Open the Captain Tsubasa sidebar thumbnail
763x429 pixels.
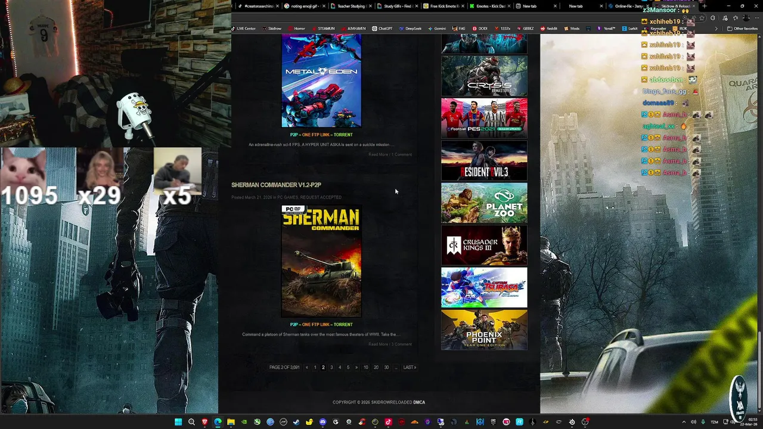(x=484, y=287)
